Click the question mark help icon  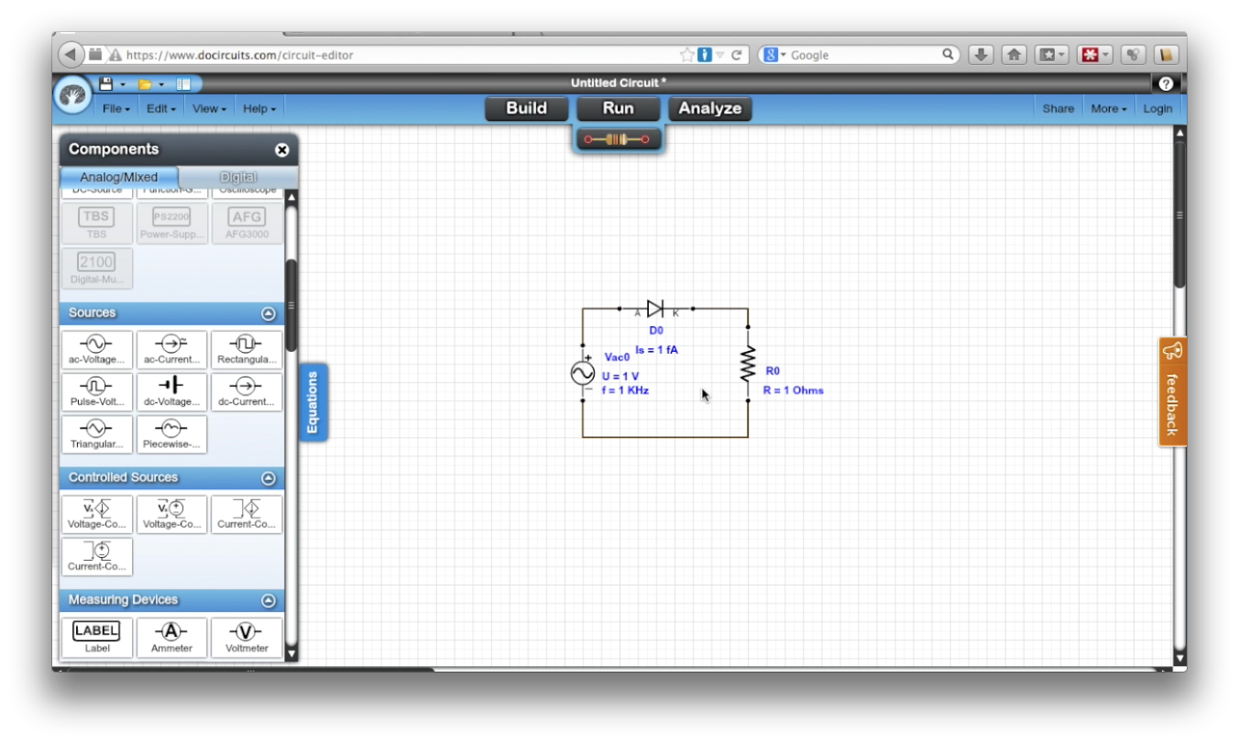1166,83
